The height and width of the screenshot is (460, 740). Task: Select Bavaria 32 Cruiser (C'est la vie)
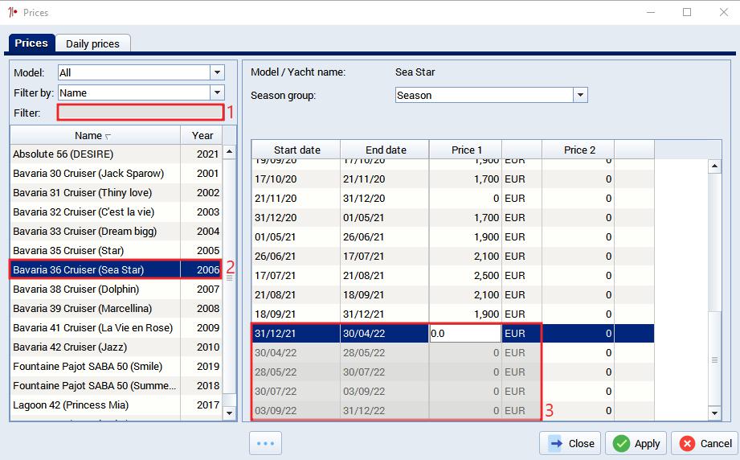116,212
